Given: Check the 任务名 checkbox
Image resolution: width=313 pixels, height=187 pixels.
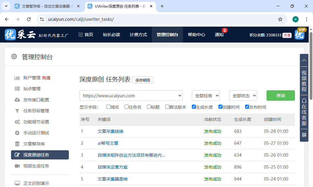Looking at the screenshot, I should (x=126, y=107).
